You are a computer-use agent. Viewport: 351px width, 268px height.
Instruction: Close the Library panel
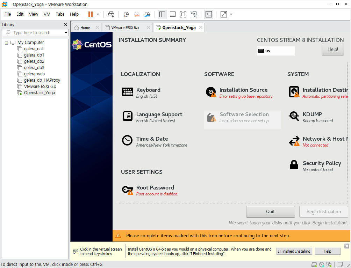point(66,24)
